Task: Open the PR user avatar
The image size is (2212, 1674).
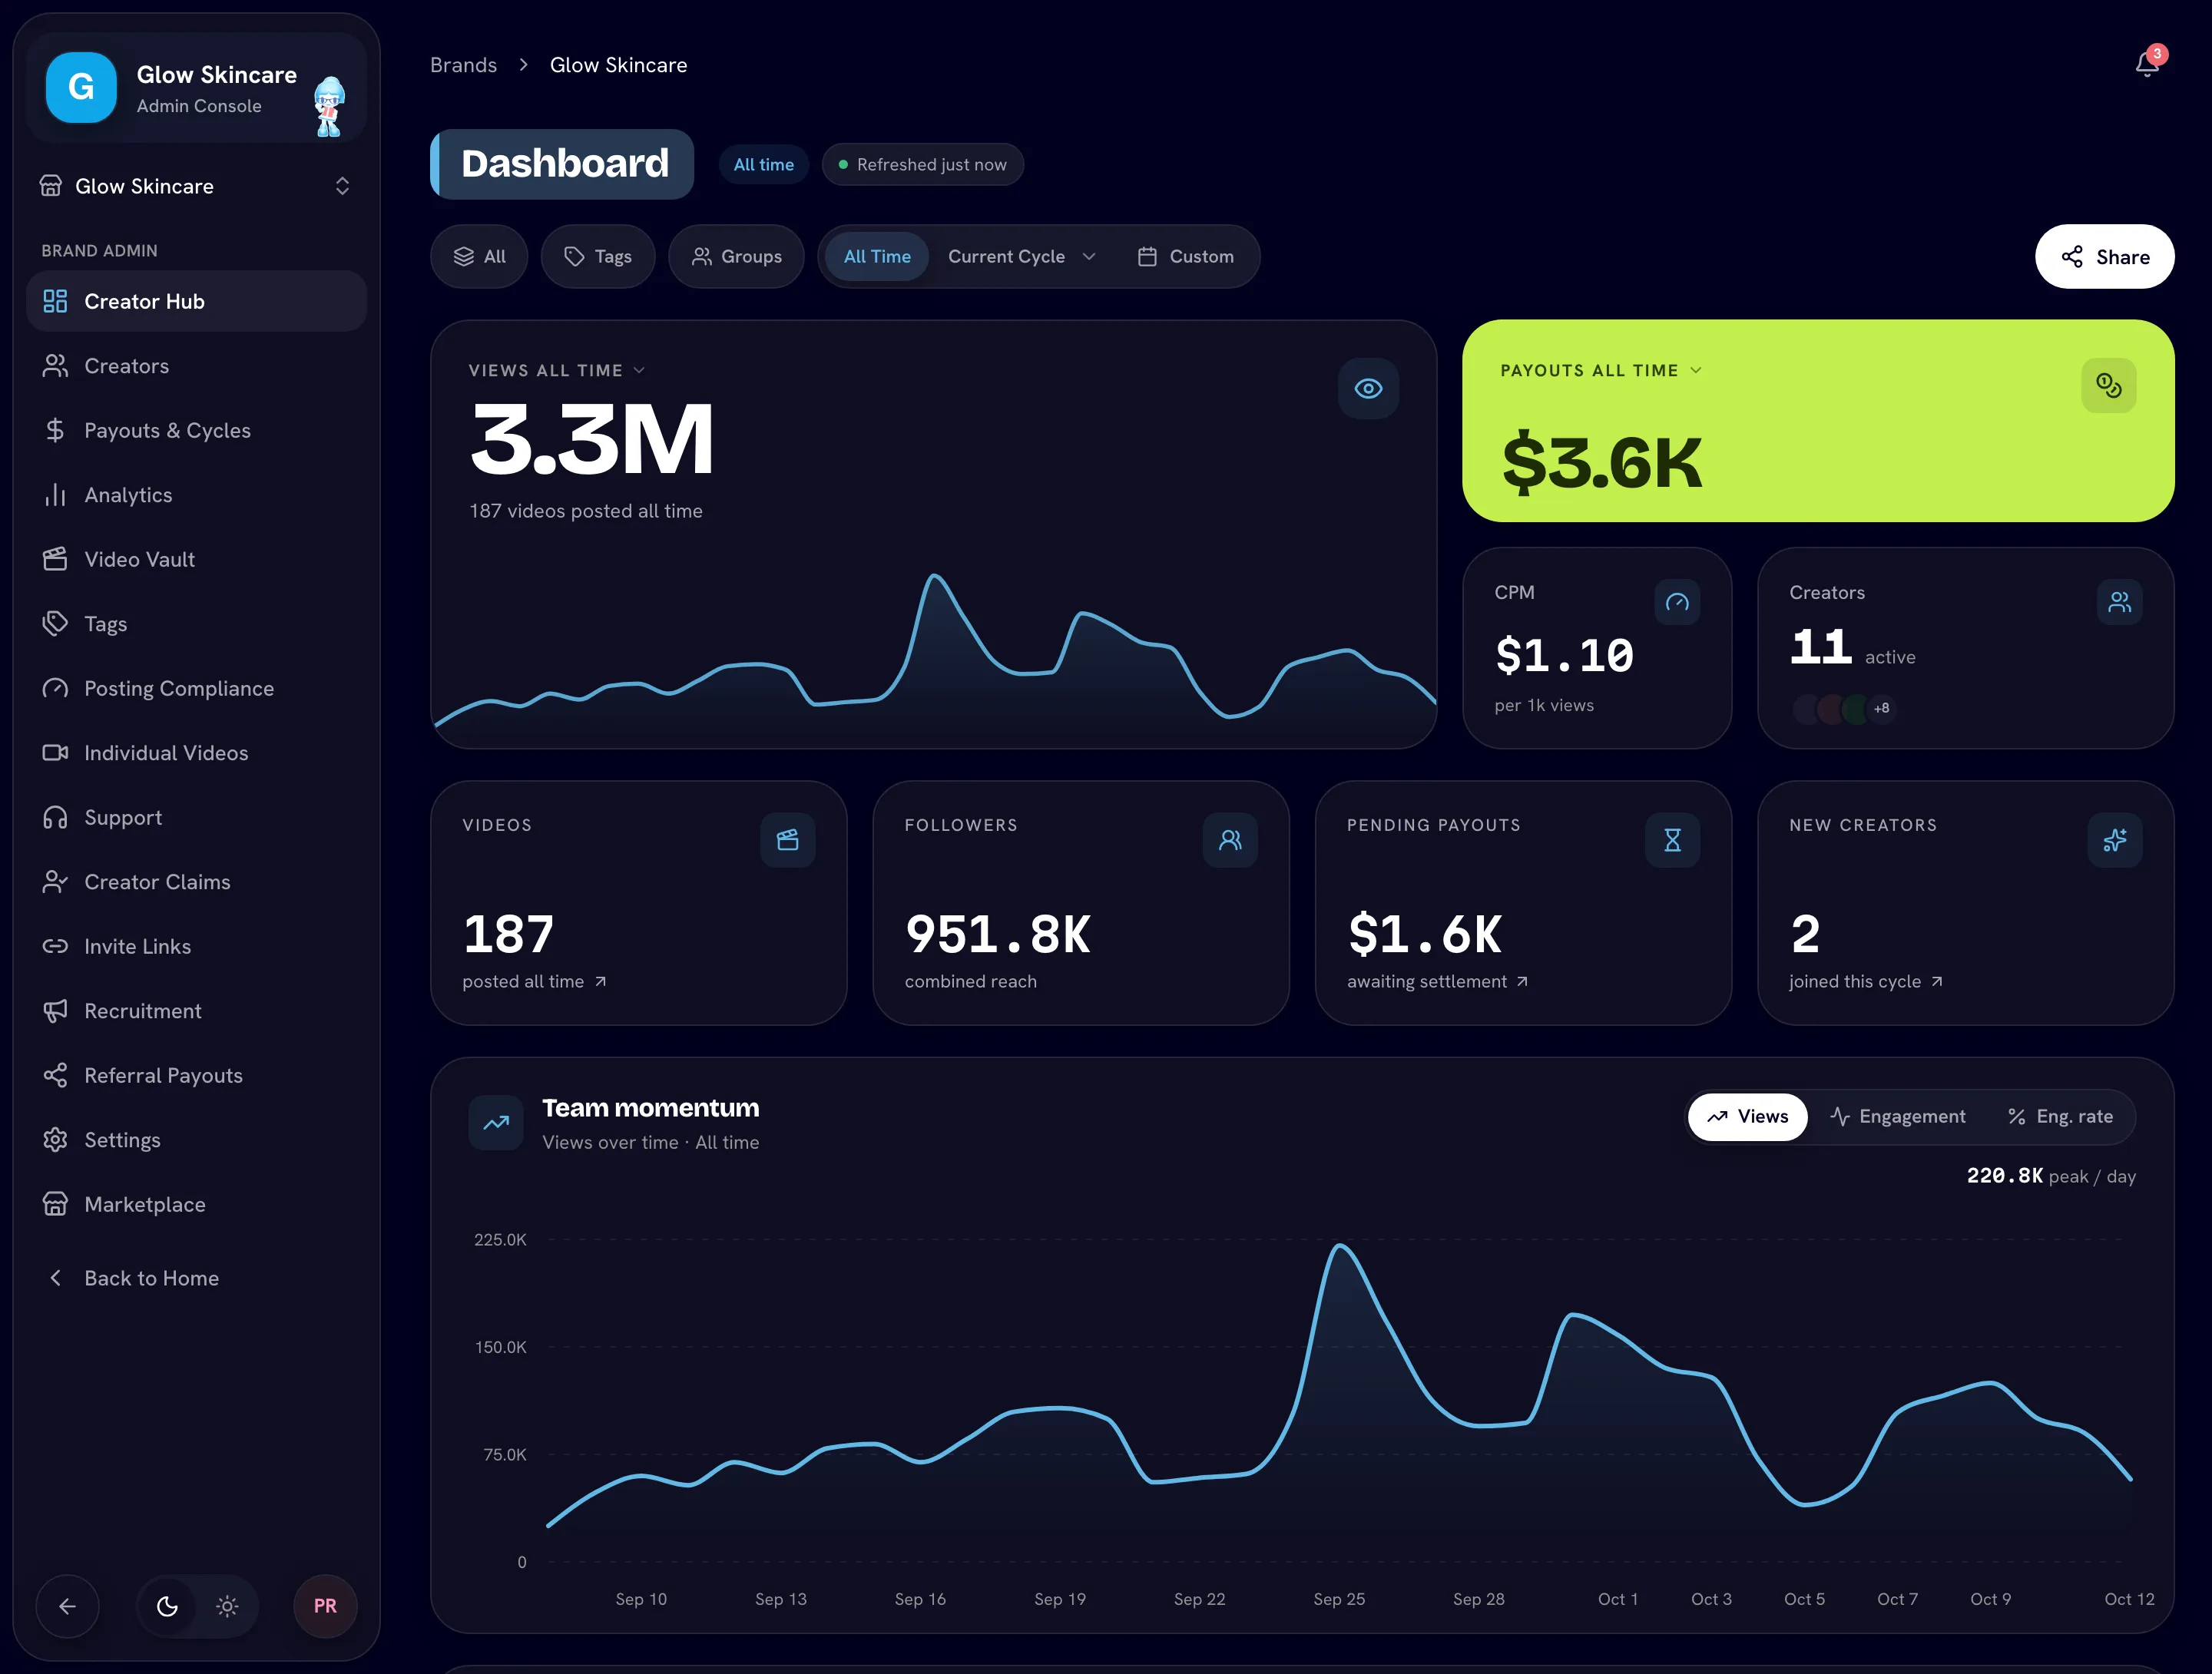Action: pos(325,1606)
